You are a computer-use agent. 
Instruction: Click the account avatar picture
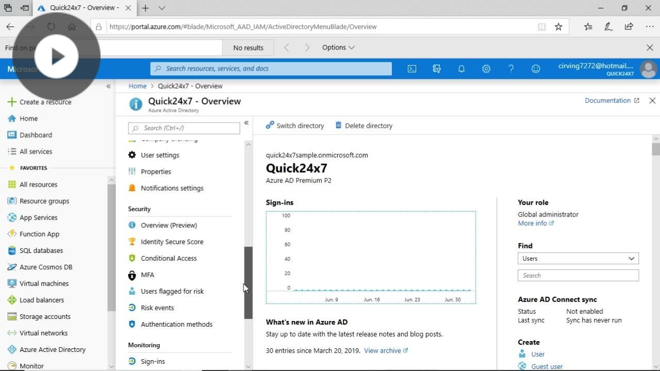(648, 69)
